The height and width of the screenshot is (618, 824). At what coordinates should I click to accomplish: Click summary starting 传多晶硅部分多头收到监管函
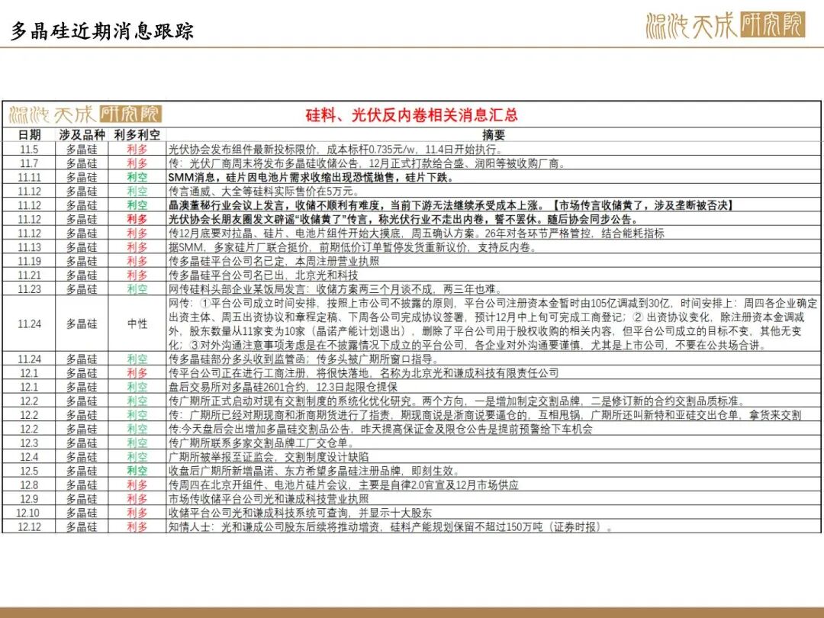pos(304,359)
